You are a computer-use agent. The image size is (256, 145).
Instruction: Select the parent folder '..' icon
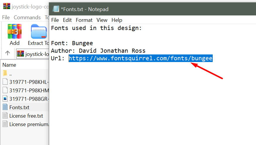(x=5, y=73)
